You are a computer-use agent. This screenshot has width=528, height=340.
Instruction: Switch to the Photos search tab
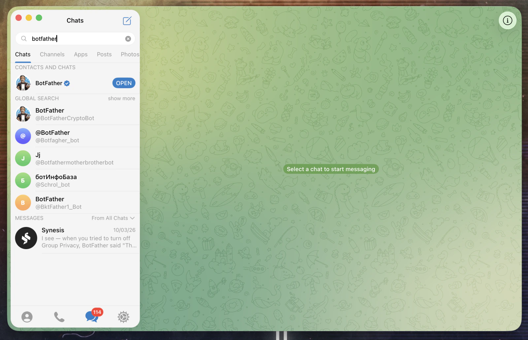click(x=130, y=55)
